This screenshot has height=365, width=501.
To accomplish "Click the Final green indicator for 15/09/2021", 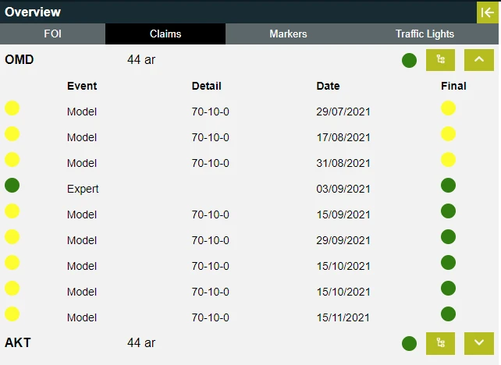I will 448,211.
